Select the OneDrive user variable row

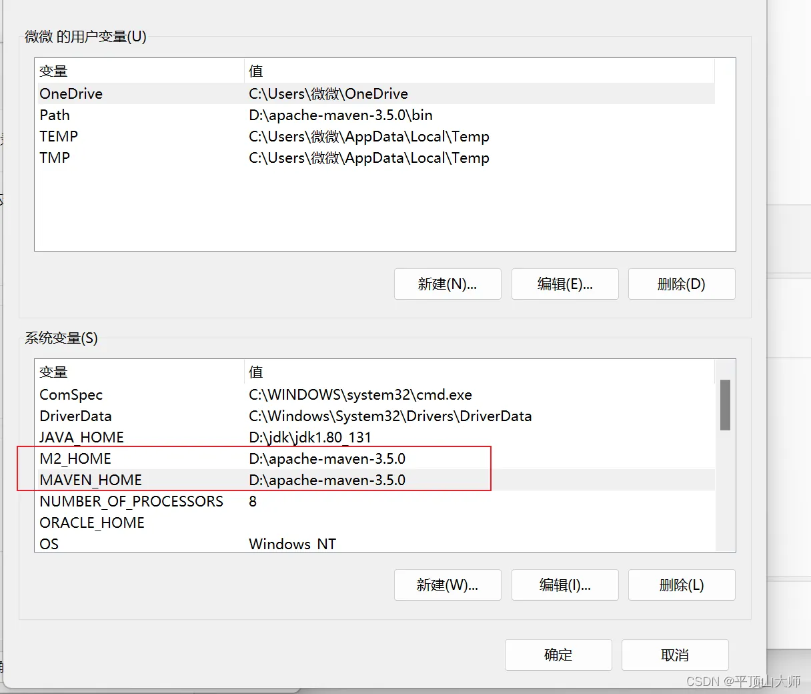[375, 93]
